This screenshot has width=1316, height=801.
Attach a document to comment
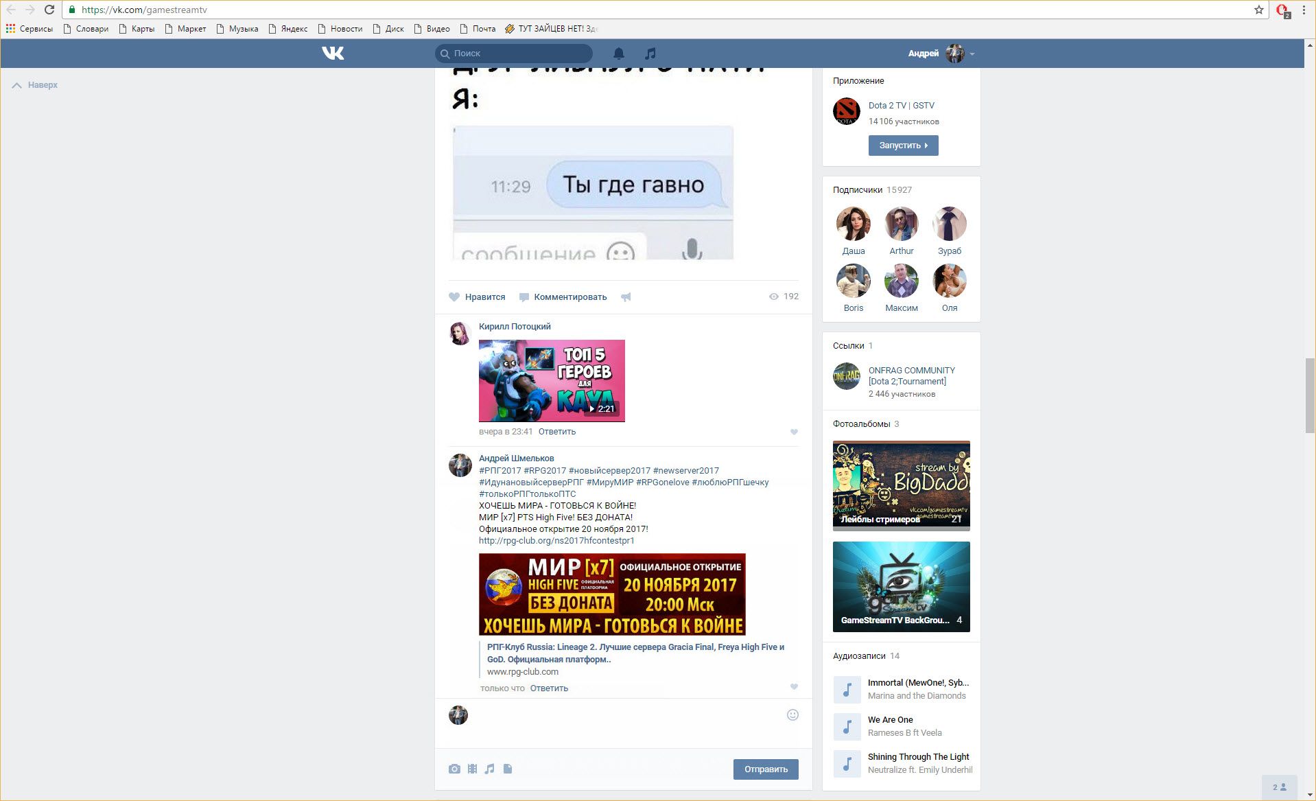(x=508, y=769)
